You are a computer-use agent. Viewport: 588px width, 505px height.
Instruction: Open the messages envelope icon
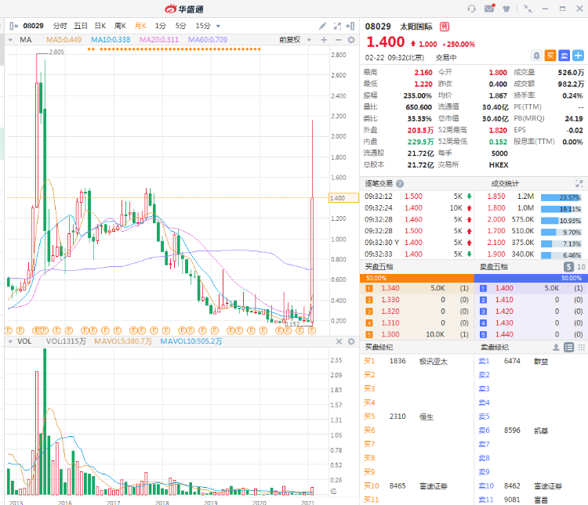(x=489, y=9)
